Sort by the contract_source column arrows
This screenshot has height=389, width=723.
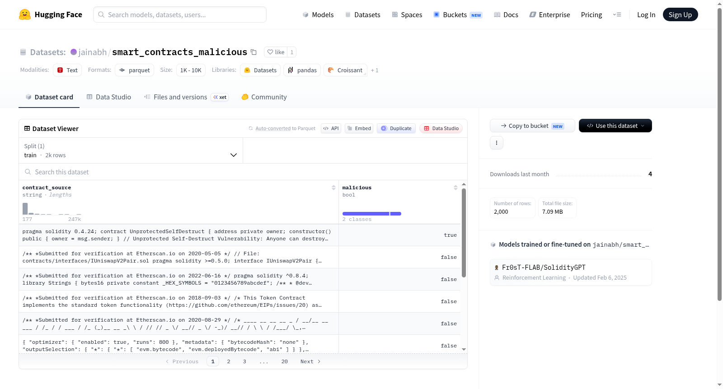333,187
